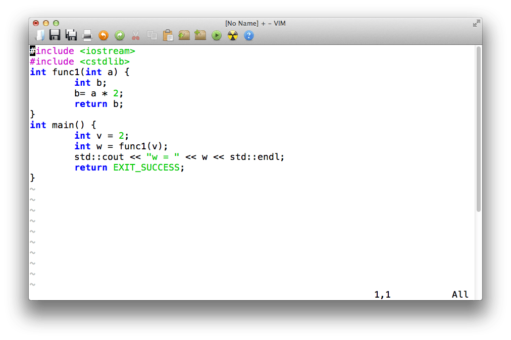Image resolution: width=511 pixels, height=340 pixels.
Task: Click the 1,1 cursor position indicator
Action: pyautogui.click(x=382, y=294)
